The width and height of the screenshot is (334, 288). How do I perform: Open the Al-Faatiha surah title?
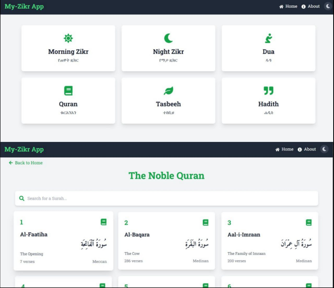pos(34,234)
